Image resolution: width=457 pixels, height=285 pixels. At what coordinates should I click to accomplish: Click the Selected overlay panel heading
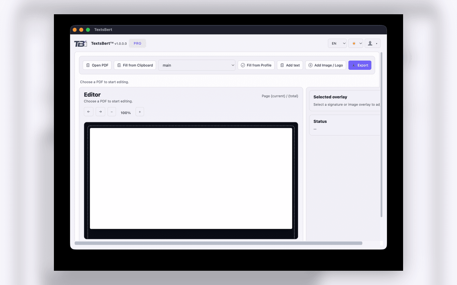[x=330, y=97]
